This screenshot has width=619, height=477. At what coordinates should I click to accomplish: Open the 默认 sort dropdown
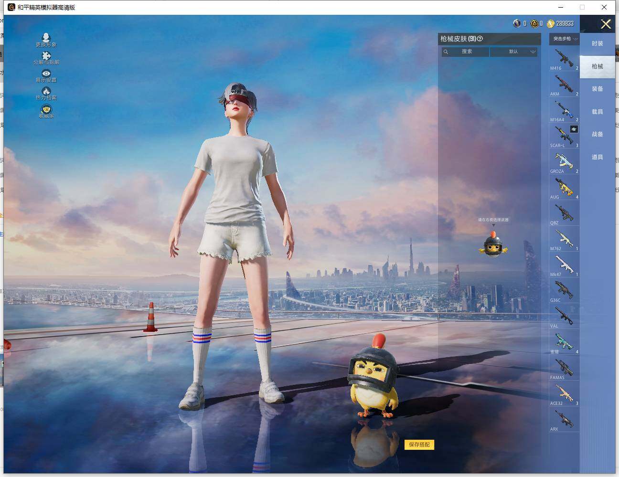(x=514, y=52)
